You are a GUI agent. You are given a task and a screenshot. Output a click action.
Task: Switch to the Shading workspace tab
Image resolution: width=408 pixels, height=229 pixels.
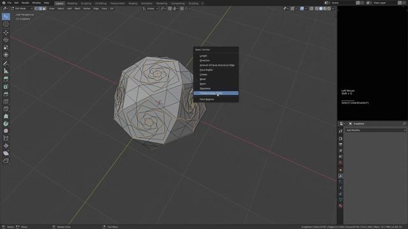tap(133, 3)
